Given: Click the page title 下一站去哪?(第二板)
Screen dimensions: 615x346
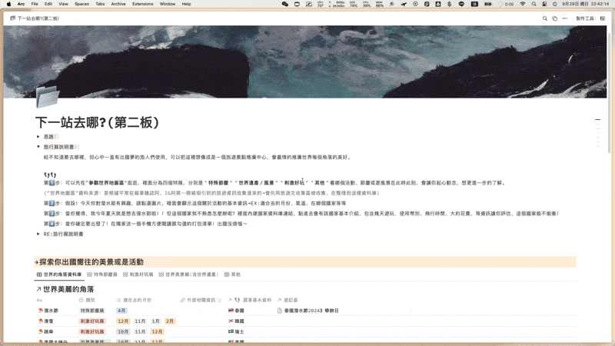Looking at the screenshot, I should click(x=98, y=122).
